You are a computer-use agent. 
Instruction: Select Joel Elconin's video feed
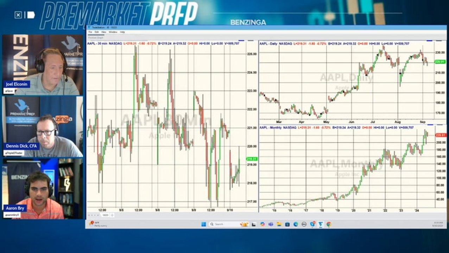tap(43, 65)
